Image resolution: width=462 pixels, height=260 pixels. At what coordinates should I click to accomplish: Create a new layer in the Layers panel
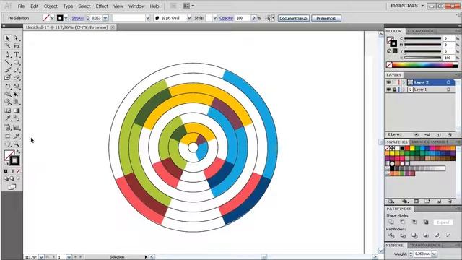(x=439, y=135)
